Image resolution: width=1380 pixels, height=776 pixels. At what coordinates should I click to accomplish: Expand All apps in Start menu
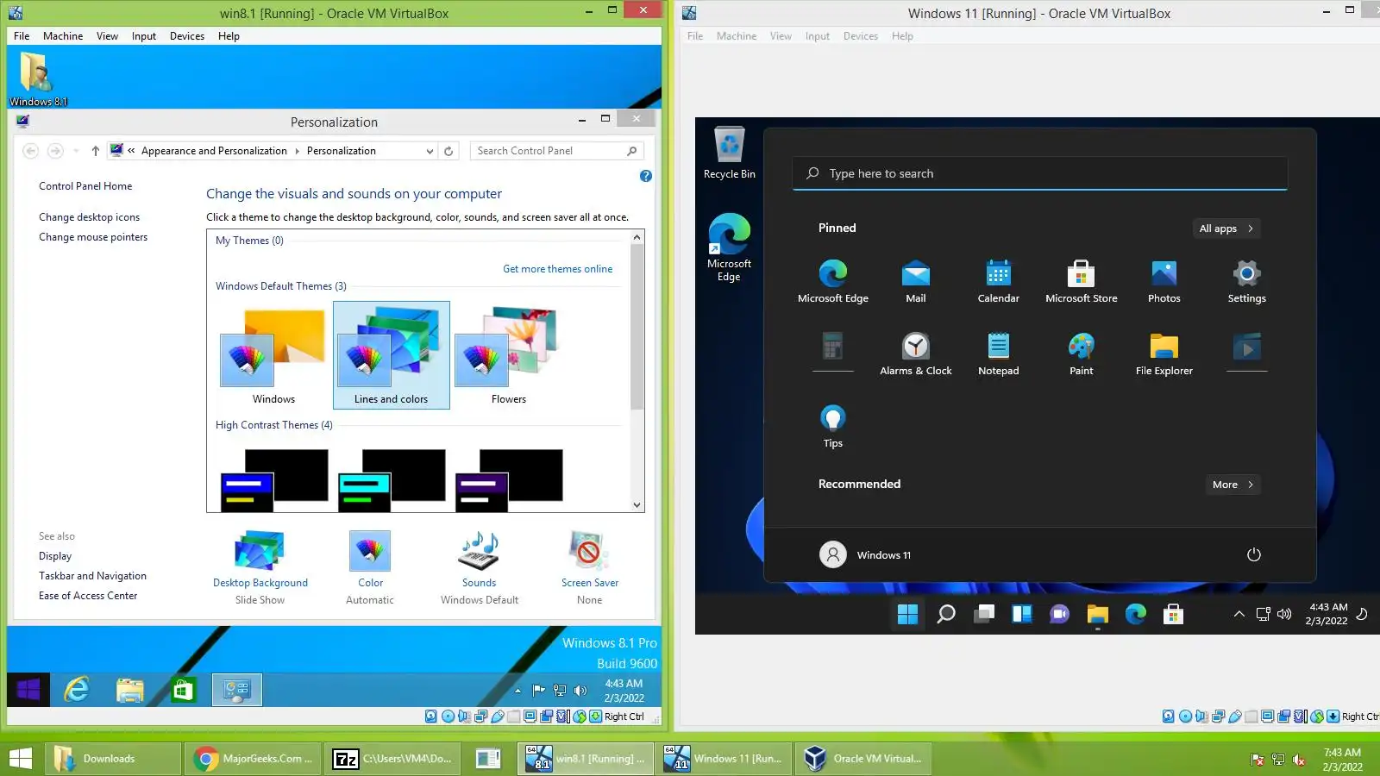point(1226,228)
